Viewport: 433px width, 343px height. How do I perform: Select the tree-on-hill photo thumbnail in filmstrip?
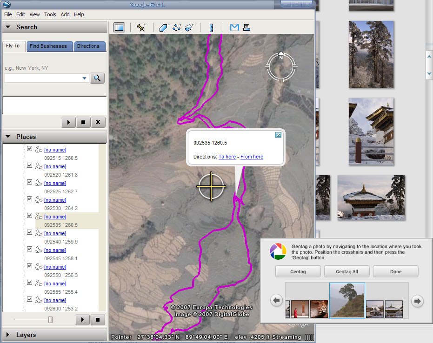(347, 300)
